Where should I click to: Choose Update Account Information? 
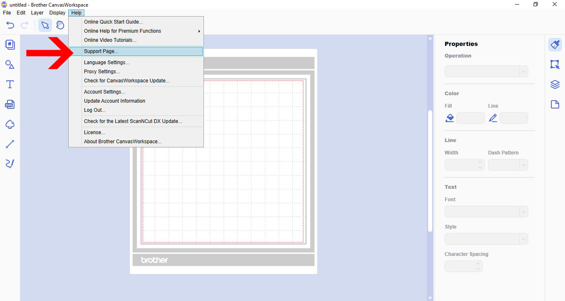click(x=136, y=101)
